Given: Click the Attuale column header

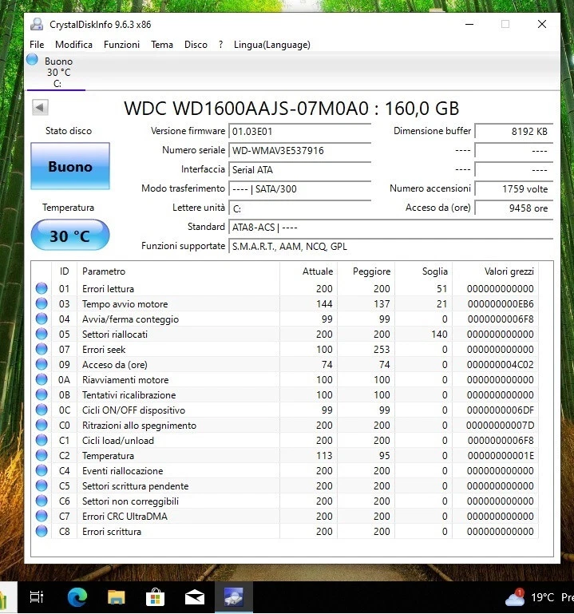Looking at the screenshot, I should (x=308, y=271).
